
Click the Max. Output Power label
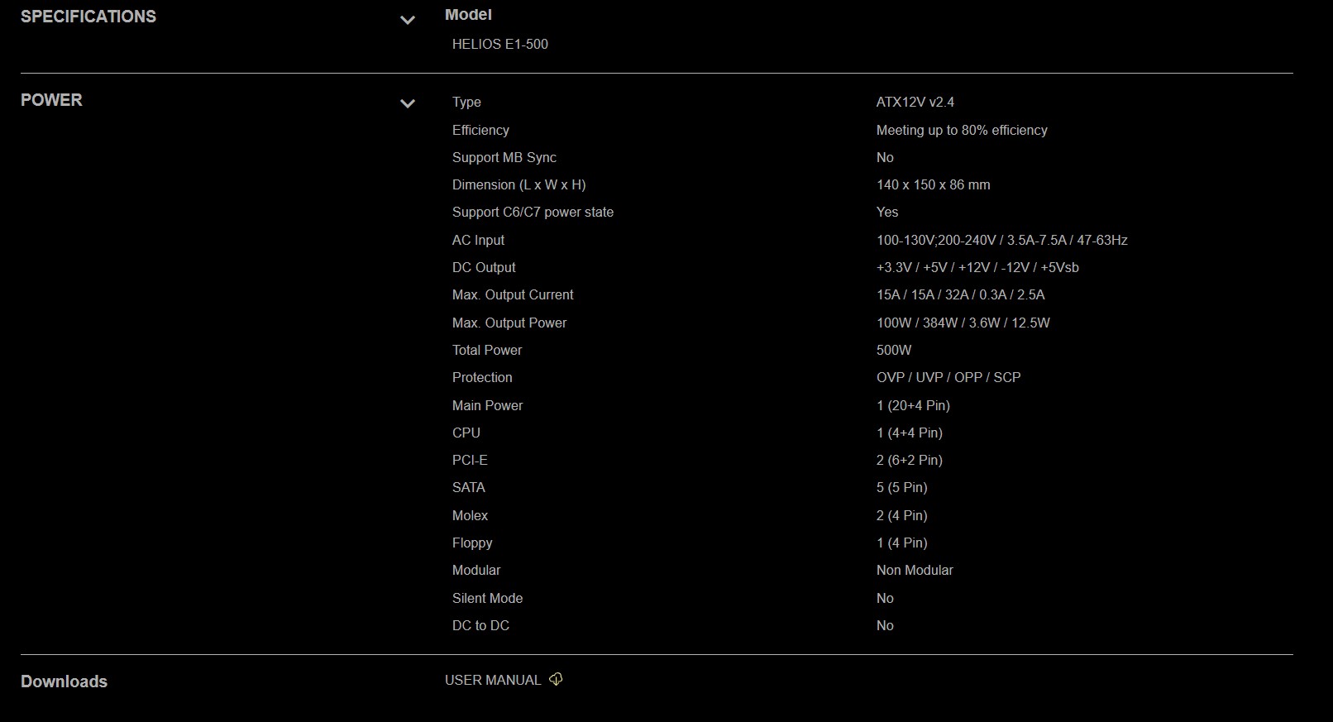[509, 323]
